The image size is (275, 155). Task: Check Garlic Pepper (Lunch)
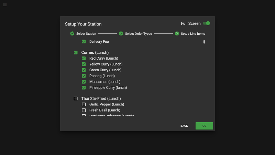[x=84, y=104]
